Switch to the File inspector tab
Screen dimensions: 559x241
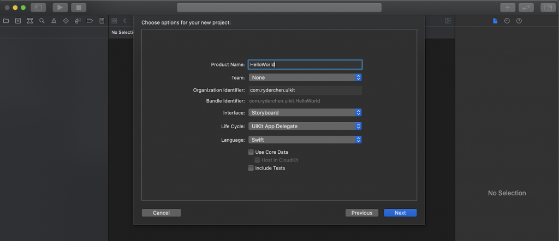[495, 21]
